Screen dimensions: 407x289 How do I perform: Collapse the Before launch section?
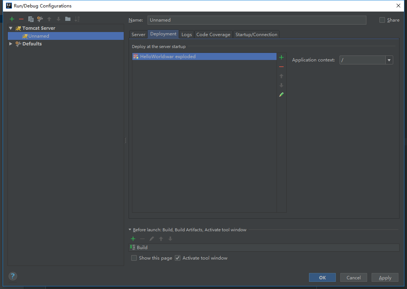point(130,229)
